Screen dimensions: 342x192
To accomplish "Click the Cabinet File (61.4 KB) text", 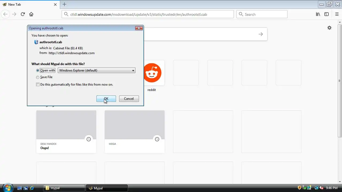I will (68, 48).
